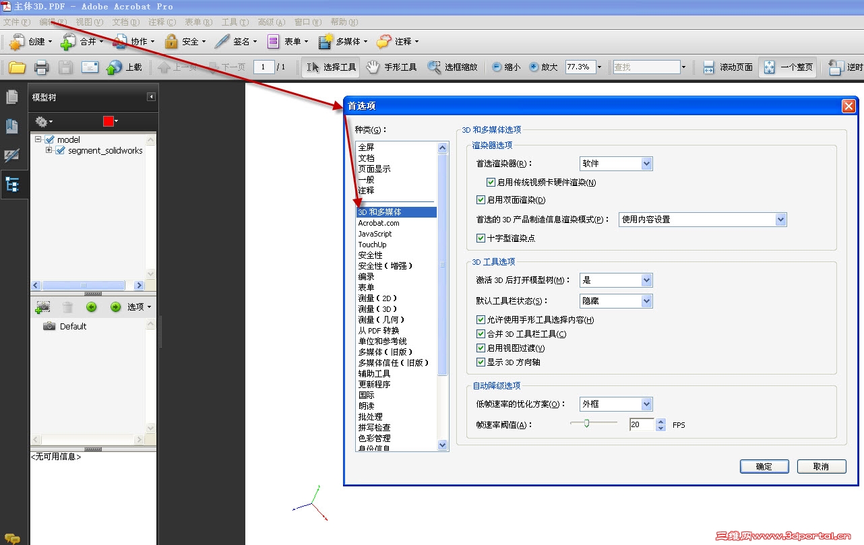
Task: Toggle 启用传统视频卡硬件渲染 checkbox
Action: [x=491, y=183]
